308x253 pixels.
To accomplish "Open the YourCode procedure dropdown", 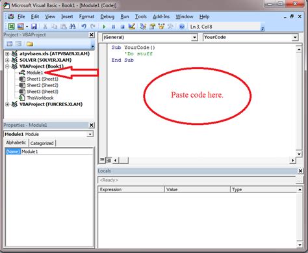I will pyautogui.click(x=295, y=37).
